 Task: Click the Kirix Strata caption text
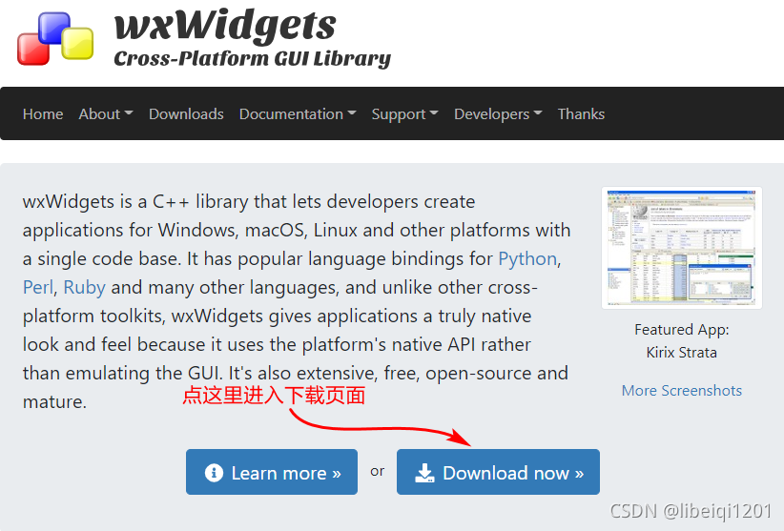pos(682,353)
